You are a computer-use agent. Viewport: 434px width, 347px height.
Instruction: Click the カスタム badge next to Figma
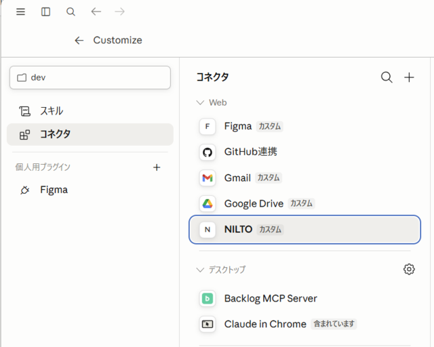point(270,127)
